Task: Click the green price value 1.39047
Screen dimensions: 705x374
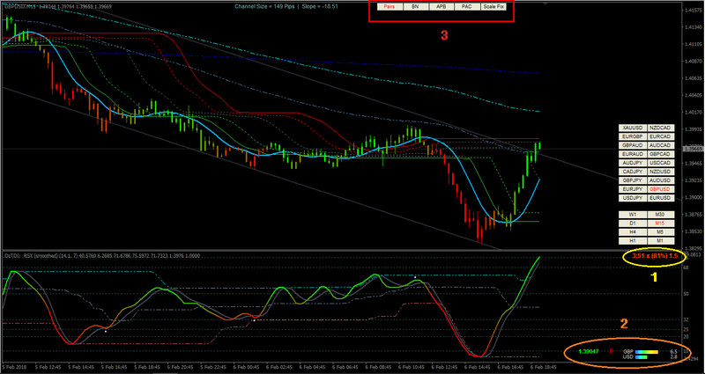Action: (x=590, y=352)
